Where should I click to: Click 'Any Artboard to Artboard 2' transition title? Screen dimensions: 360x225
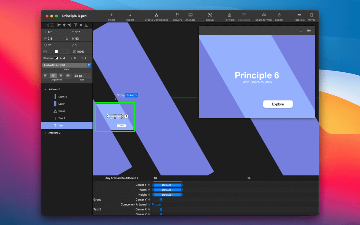tap(122, 178)
